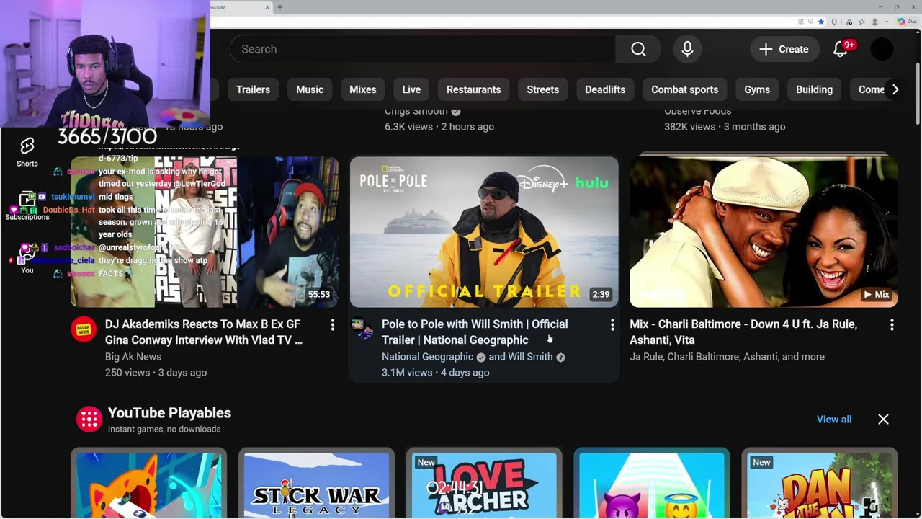The width and height of the screenshot is (922, 519).
Task: Focus the YouTube search field
Action: click(x=423, y=49)
